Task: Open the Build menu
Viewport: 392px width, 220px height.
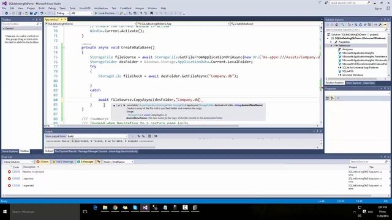Action: coord(42,8)
